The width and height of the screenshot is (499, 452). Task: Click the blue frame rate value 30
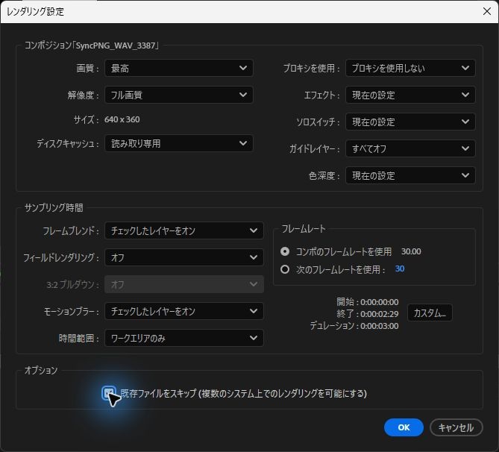pos(400,269)
